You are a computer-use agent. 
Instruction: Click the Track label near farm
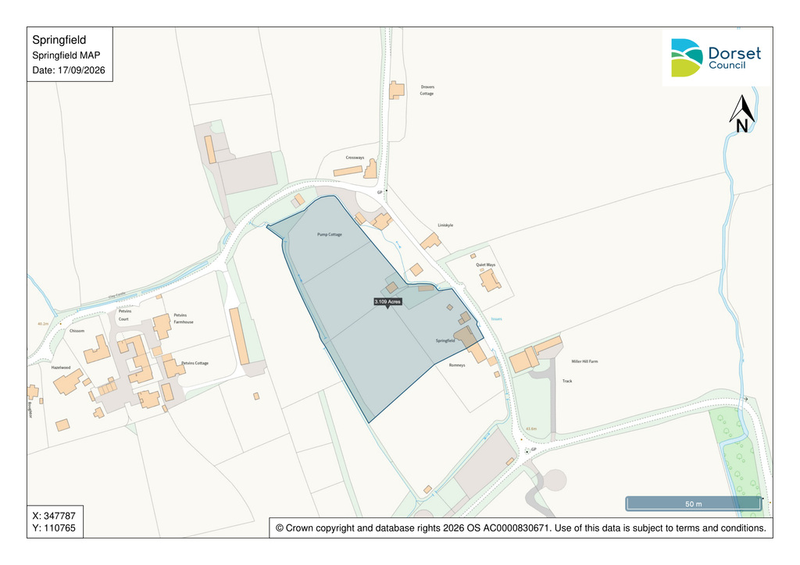point(567,381)
